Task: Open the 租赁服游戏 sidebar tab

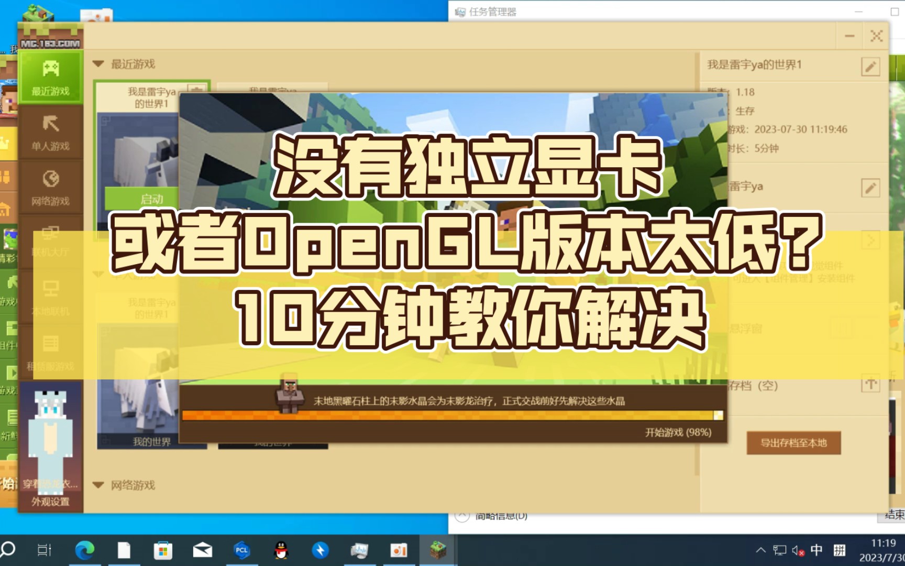Action: coord(51,352)
